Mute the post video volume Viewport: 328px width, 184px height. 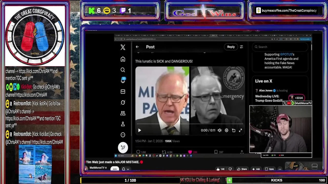[220, 130]
